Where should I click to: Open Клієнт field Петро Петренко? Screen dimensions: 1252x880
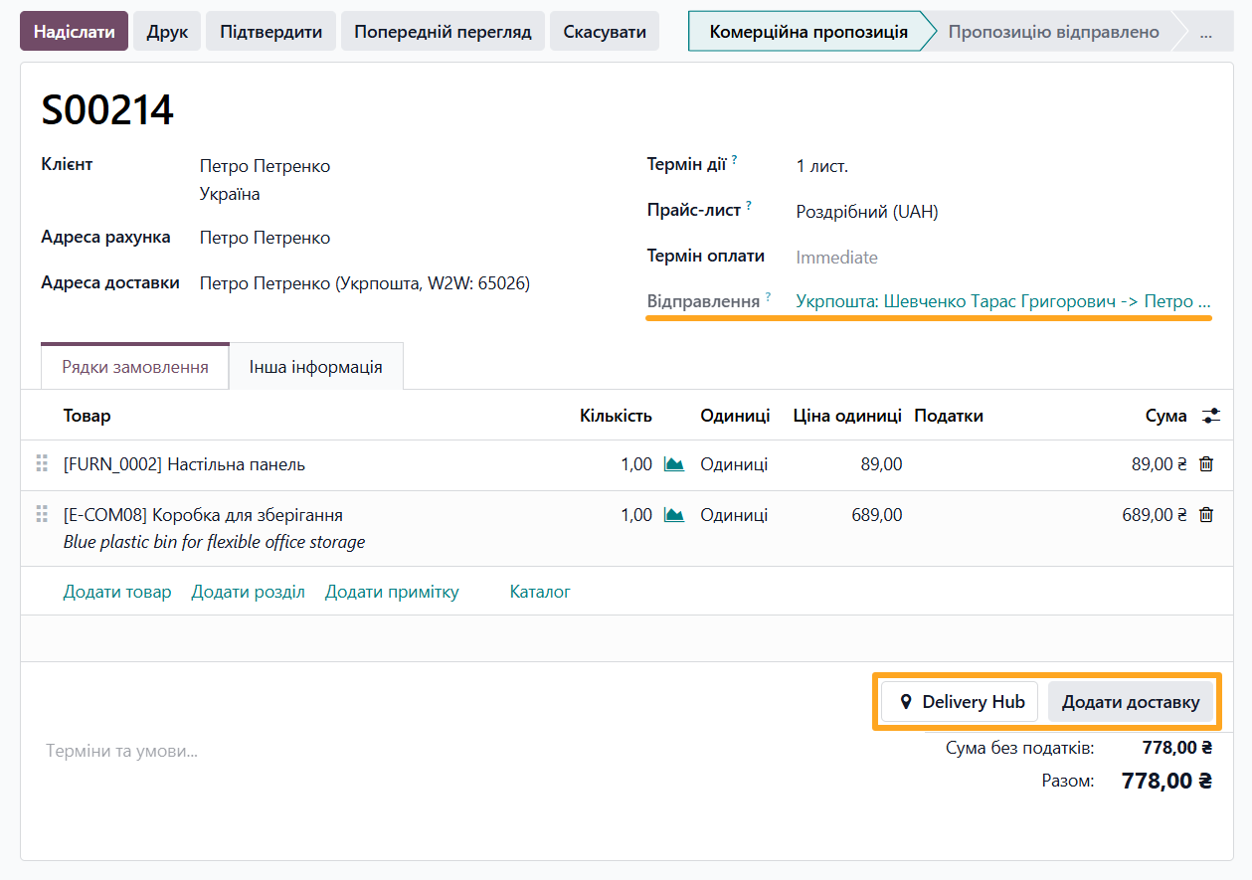click(265, 166)
